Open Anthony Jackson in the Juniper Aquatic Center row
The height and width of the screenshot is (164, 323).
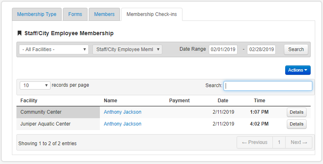(x=122, y=124)
